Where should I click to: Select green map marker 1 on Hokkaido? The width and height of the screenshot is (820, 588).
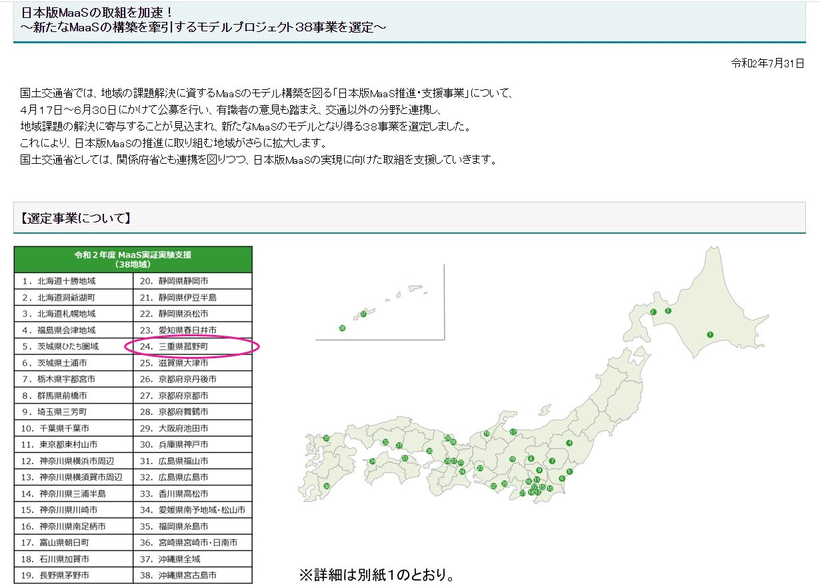tap(710, 334)
